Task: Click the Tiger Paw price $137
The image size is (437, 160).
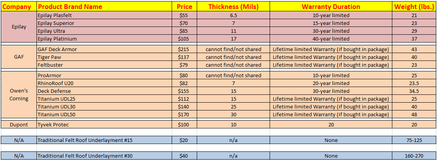Action: tap(183, 57)
